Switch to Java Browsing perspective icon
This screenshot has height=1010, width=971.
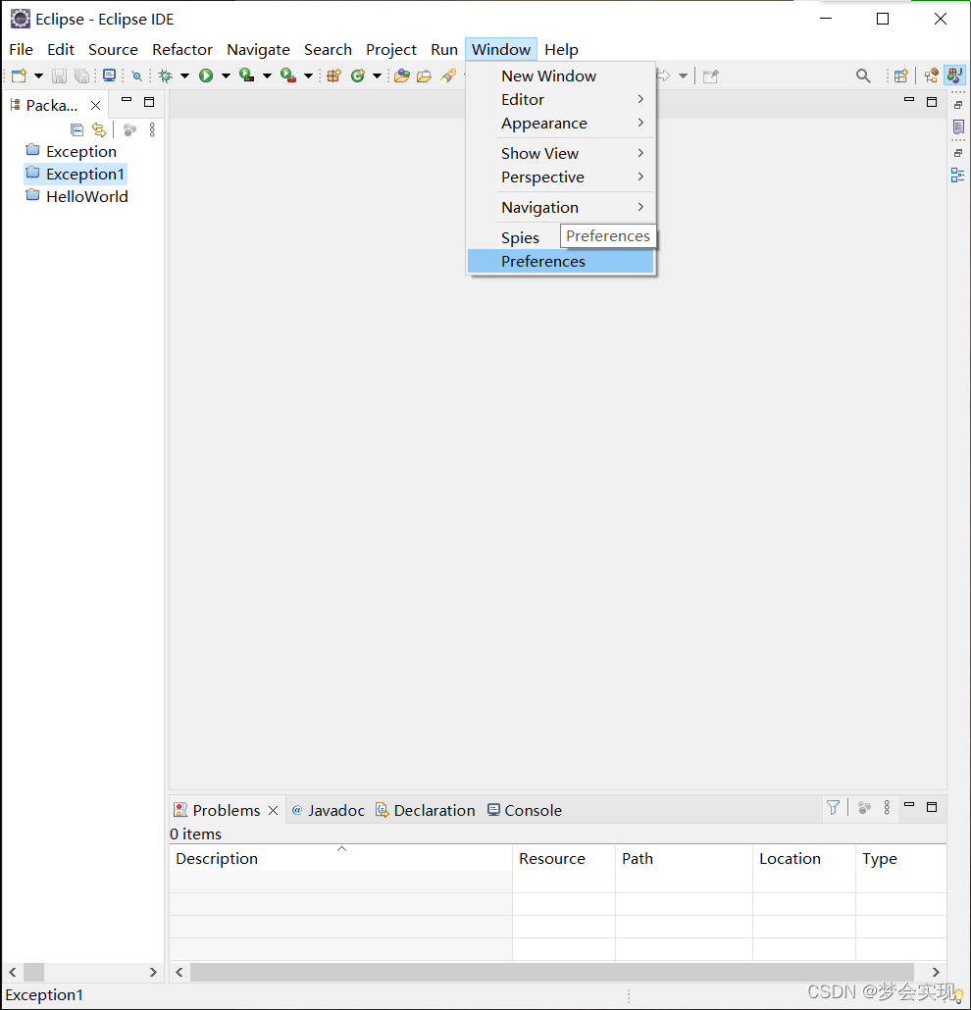point(931,76)
